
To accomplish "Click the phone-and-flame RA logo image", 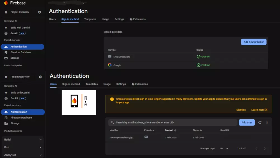I will coord(79,102).
